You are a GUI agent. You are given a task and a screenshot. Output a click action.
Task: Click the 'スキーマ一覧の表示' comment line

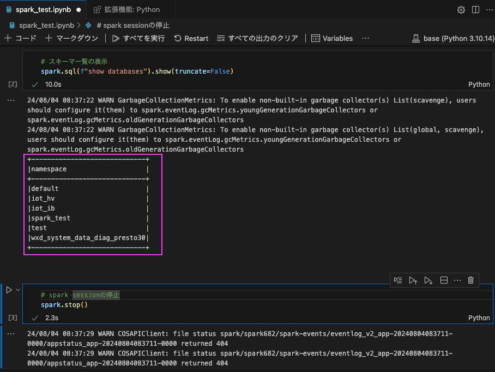click(74, 62)
